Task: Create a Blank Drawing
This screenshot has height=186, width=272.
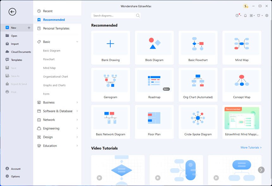Action: [x=110, y=48]
